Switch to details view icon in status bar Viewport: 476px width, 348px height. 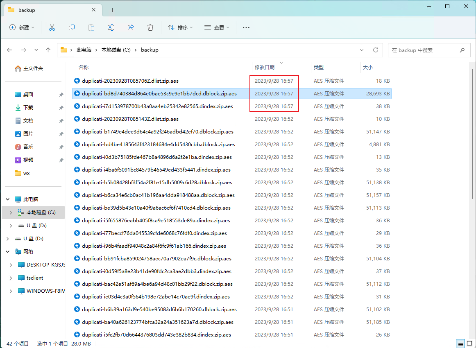[461, 344]
